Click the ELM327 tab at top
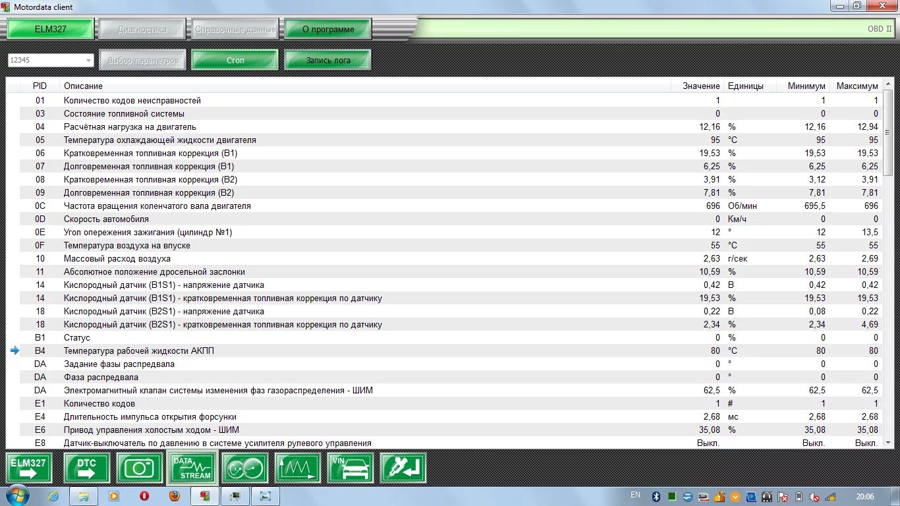The width and height of the screenshot is (900, 506). (x=51, y=29)
